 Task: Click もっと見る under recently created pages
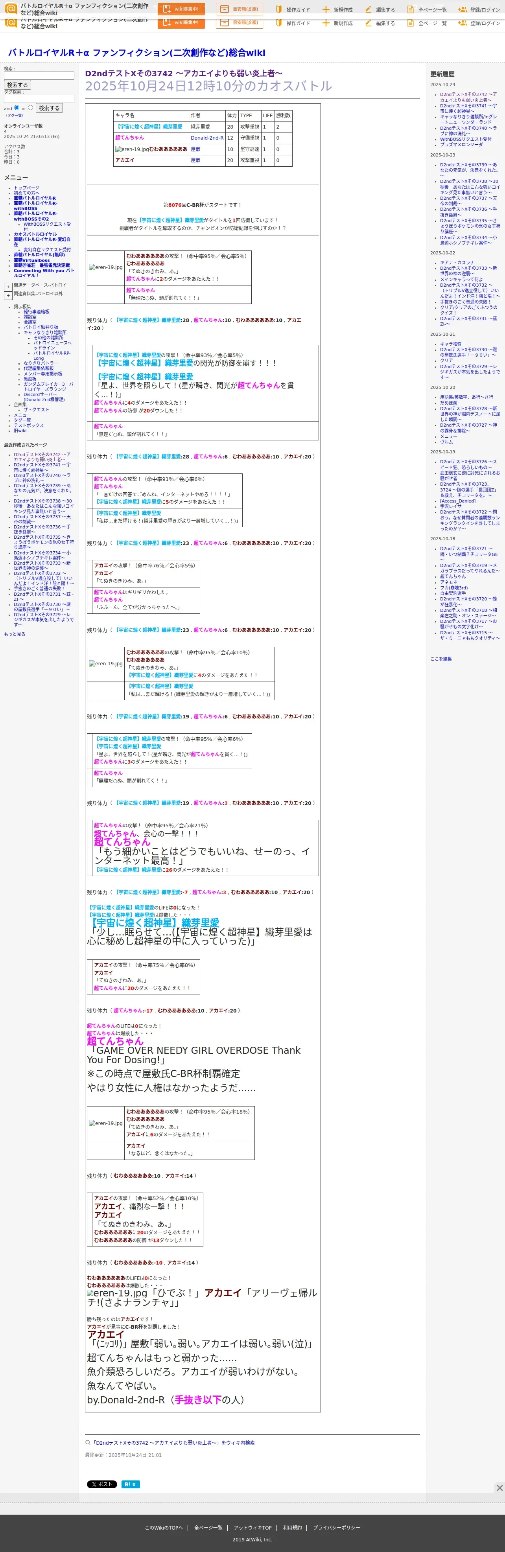coord(15,634)
